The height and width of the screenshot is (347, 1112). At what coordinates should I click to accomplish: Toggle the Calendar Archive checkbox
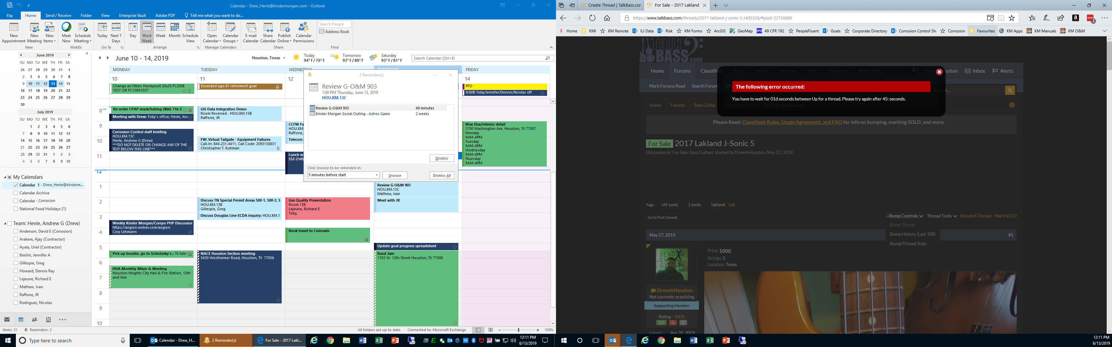[x=16, y=193]
